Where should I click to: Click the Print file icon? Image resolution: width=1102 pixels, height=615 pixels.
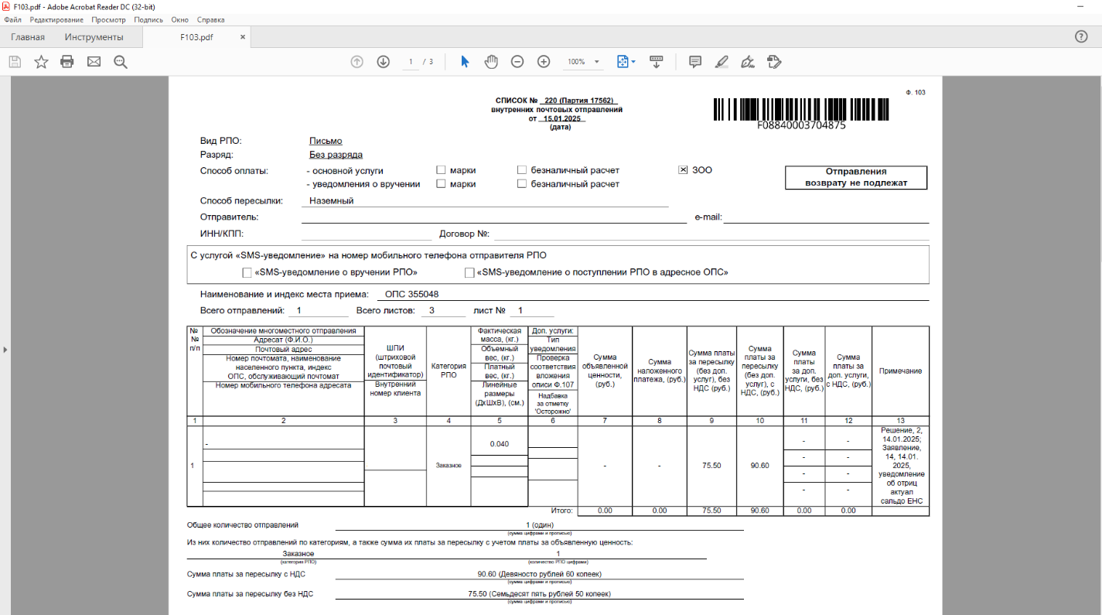click(67, 62)
